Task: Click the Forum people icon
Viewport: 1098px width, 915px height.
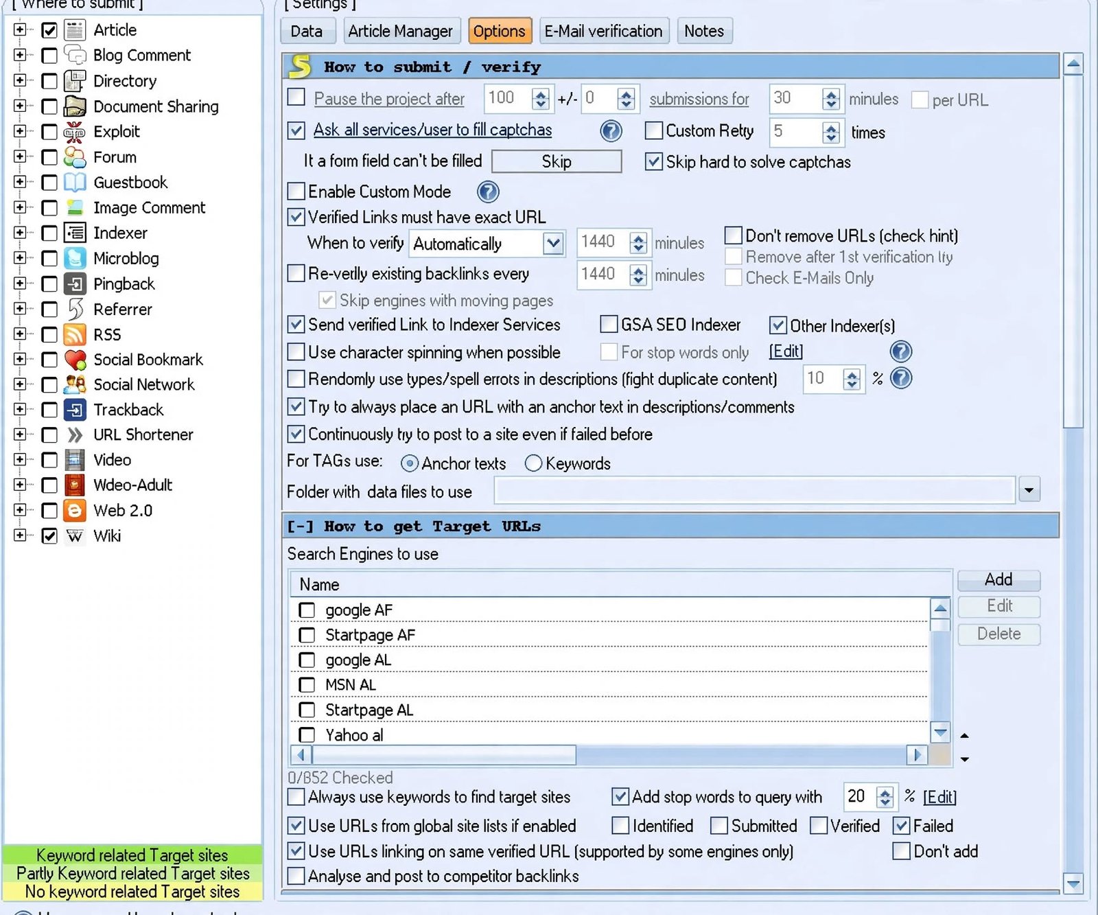Action: tap(74, 157)
